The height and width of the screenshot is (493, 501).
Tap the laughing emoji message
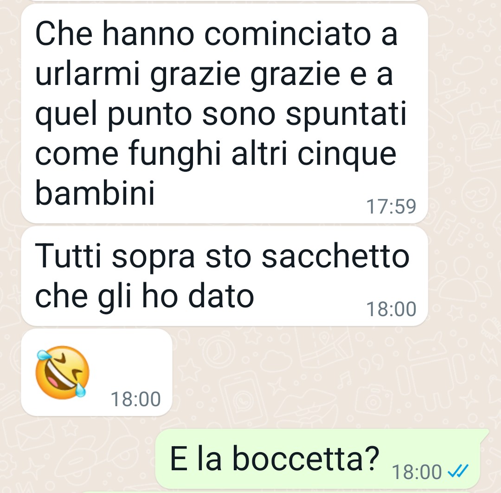pos(62,372)
